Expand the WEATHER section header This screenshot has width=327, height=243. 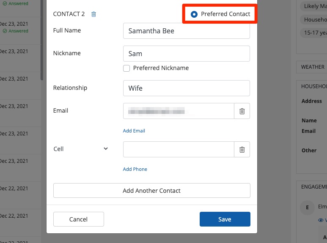pyautogui.click(x=313, y=67)
